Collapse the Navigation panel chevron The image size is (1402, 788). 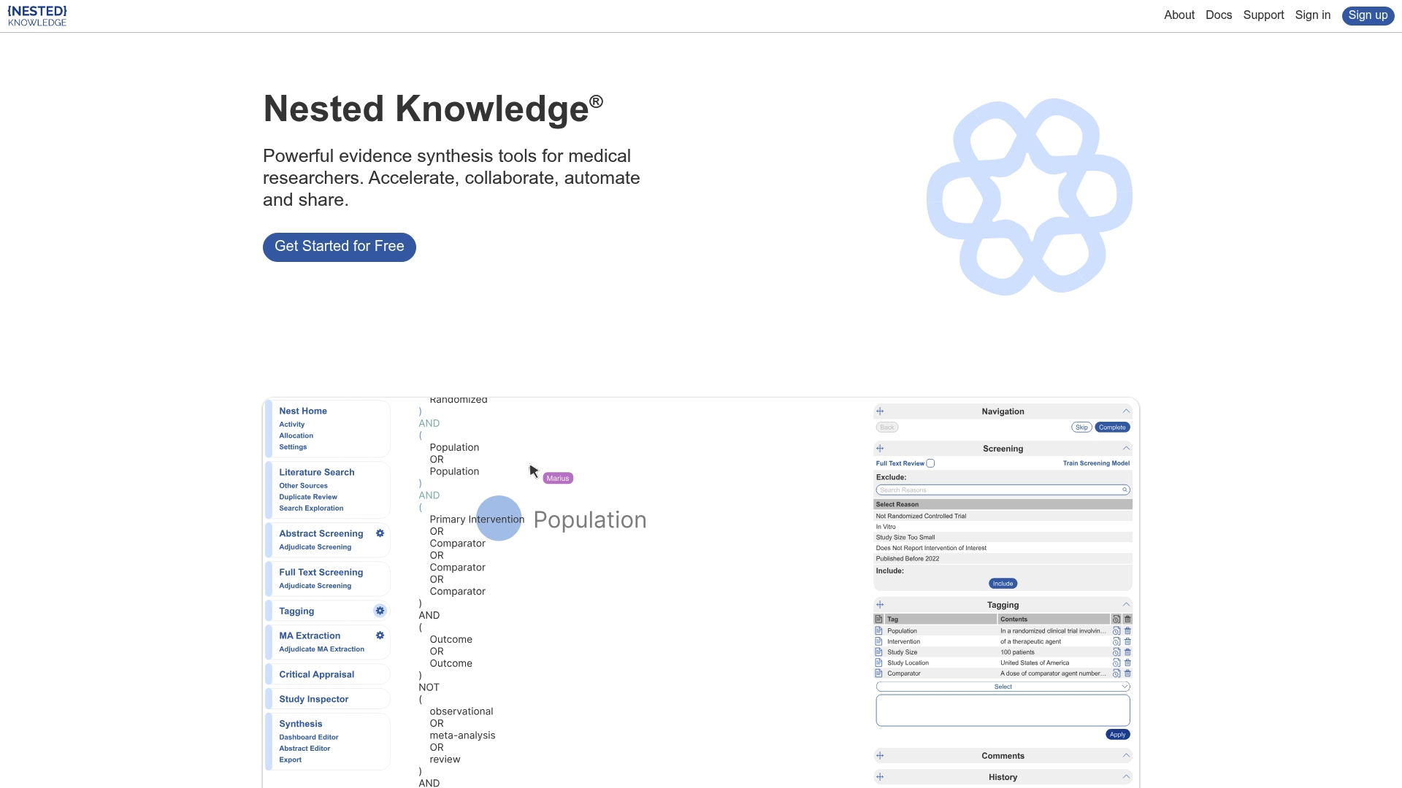(x=1126, y=412)
